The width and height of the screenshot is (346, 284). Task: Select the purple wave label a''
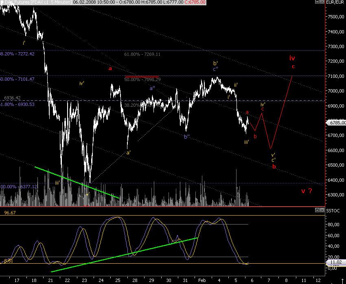click(152, 88)
